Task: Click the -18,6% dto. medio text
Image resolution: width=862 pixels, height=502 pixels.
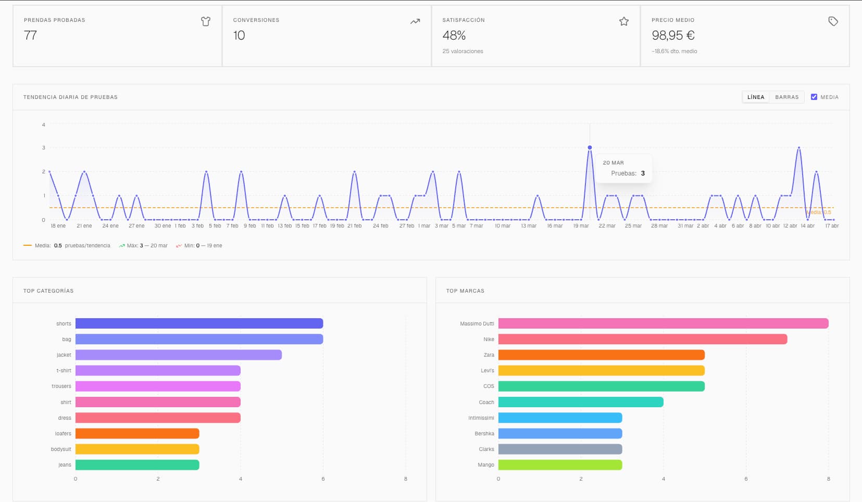Action: (674, 51)
